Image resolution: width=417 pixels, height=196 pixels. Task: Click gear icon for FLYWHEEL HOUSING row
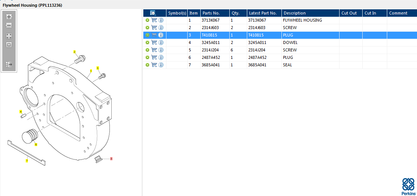tap(147, 20)
